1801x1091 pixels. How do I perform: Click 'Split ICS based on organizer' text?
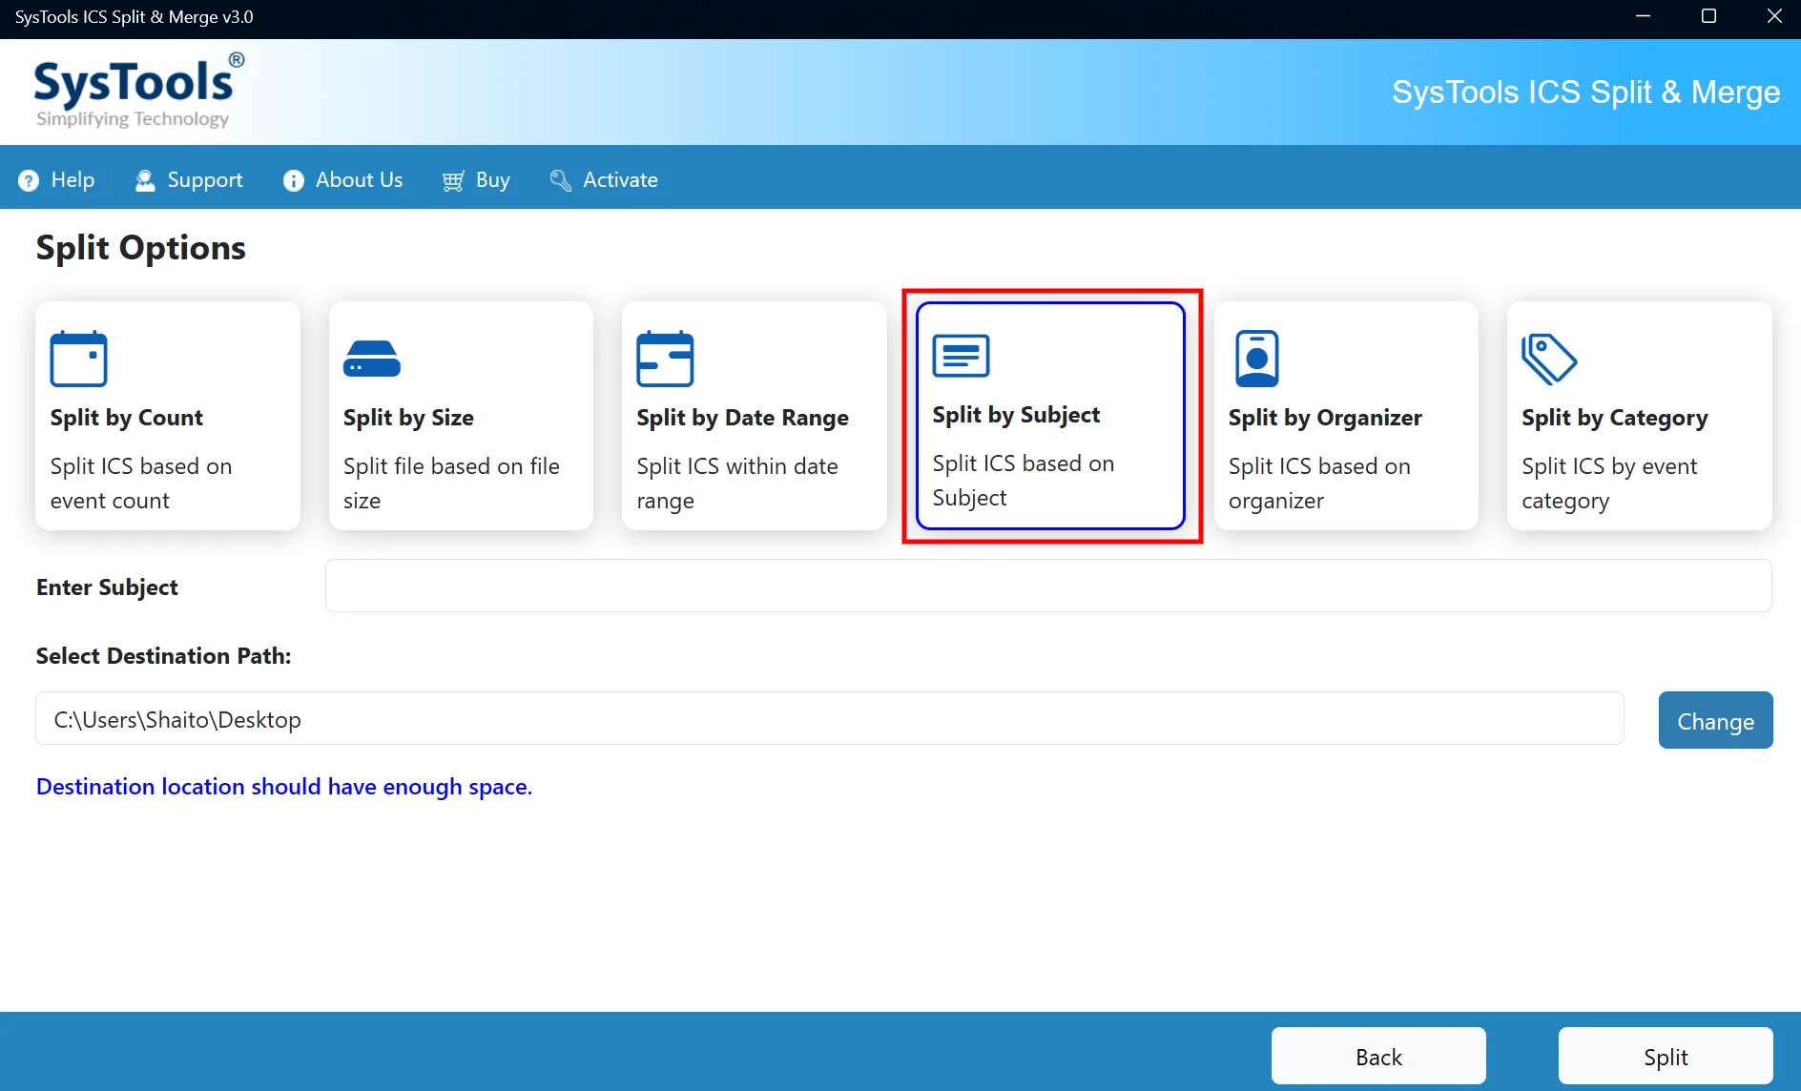coord(1319,484)
